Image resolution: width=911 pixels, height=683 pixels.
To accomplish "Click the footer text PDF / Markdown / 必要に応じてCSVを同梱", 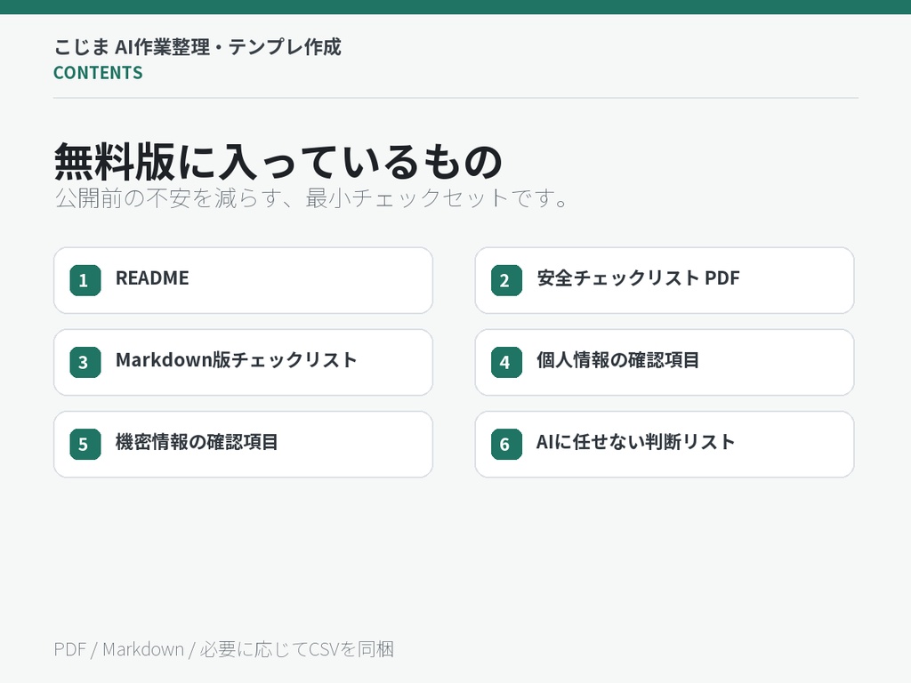I will click(223, 648).
